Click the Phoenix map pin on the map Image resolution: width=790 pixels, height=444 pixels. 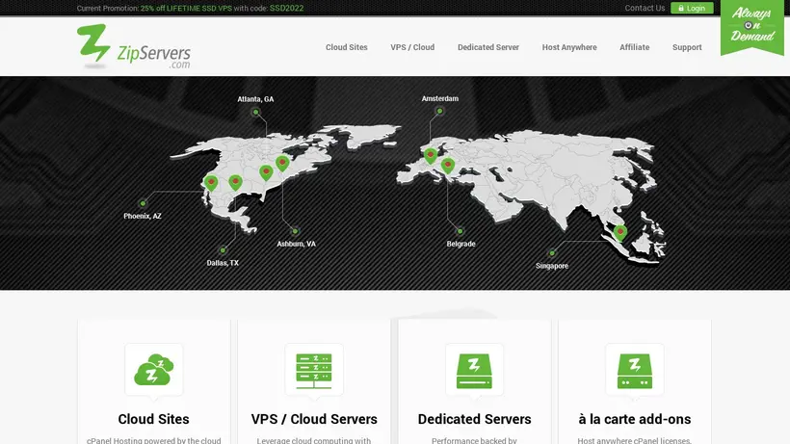coord(211,183)
